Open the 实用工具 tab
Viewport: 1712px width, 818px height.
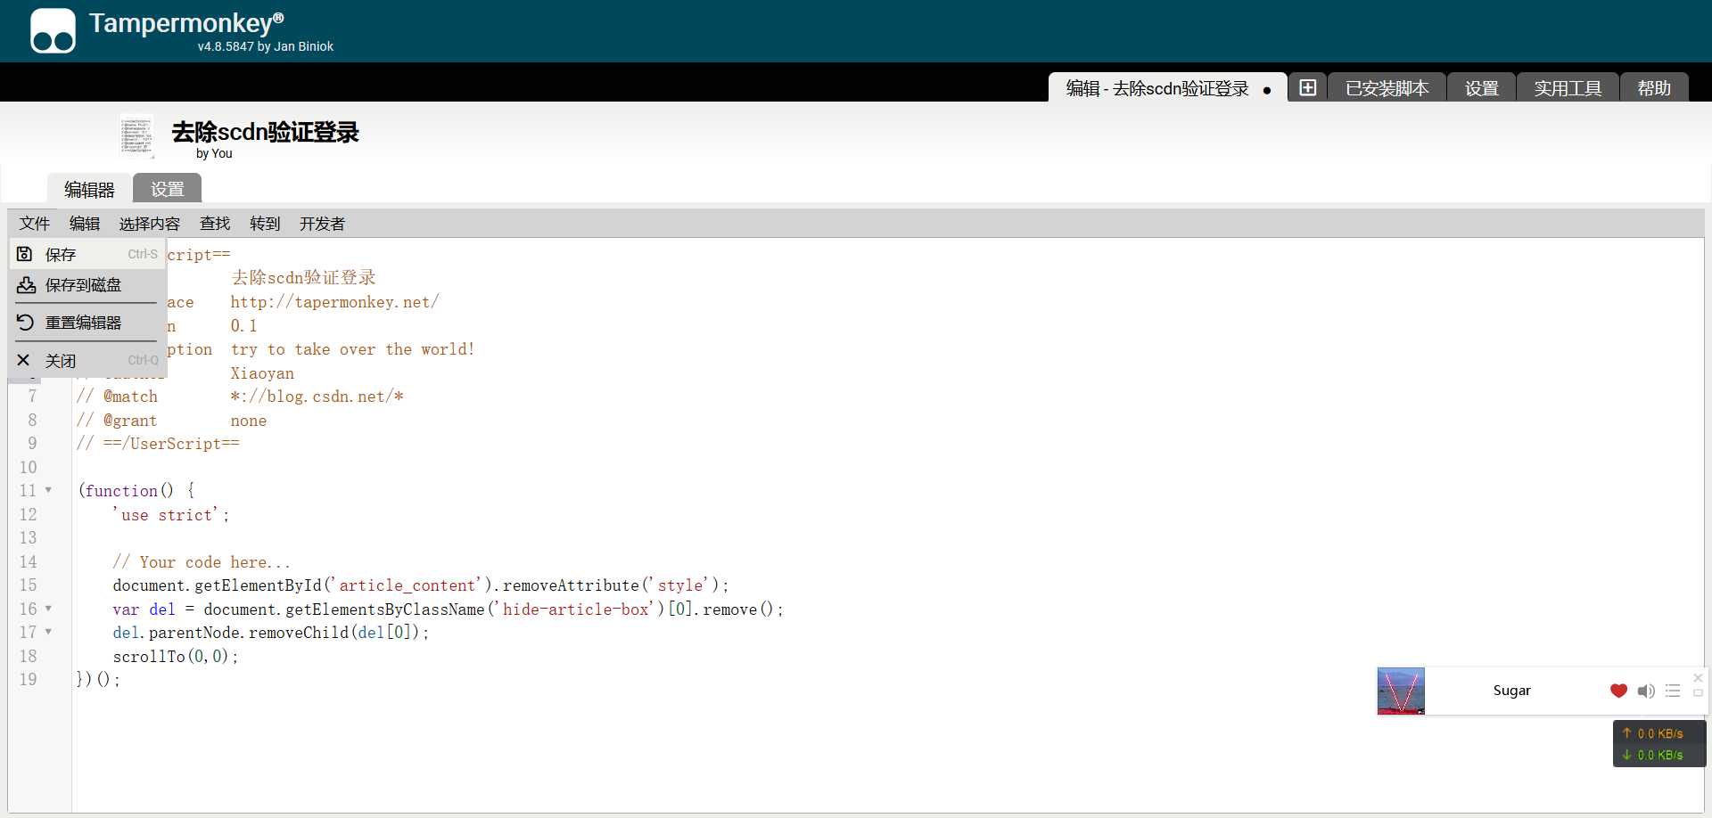click(x=1568, y=88)
